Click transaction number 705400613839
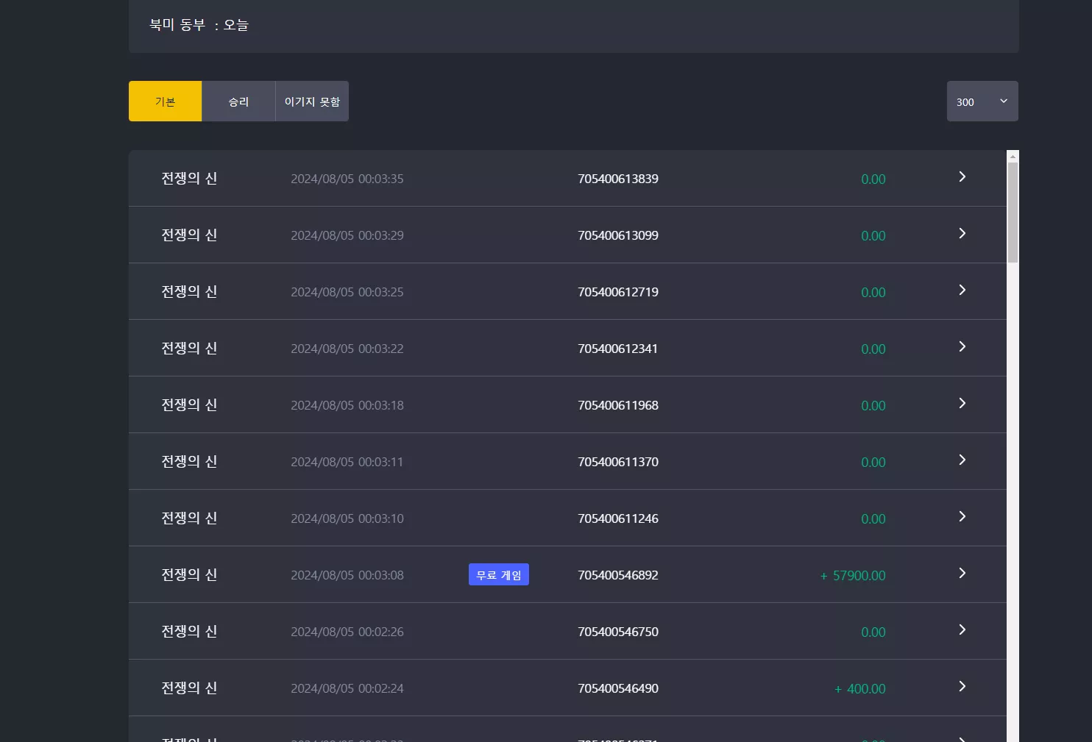 [618, 179]
